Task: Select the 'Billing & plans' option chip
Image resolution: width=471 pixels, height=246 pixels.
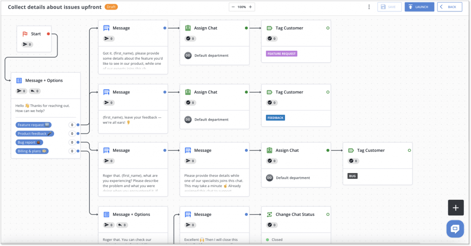Action: pyautogui.click(x=32, y=151)
